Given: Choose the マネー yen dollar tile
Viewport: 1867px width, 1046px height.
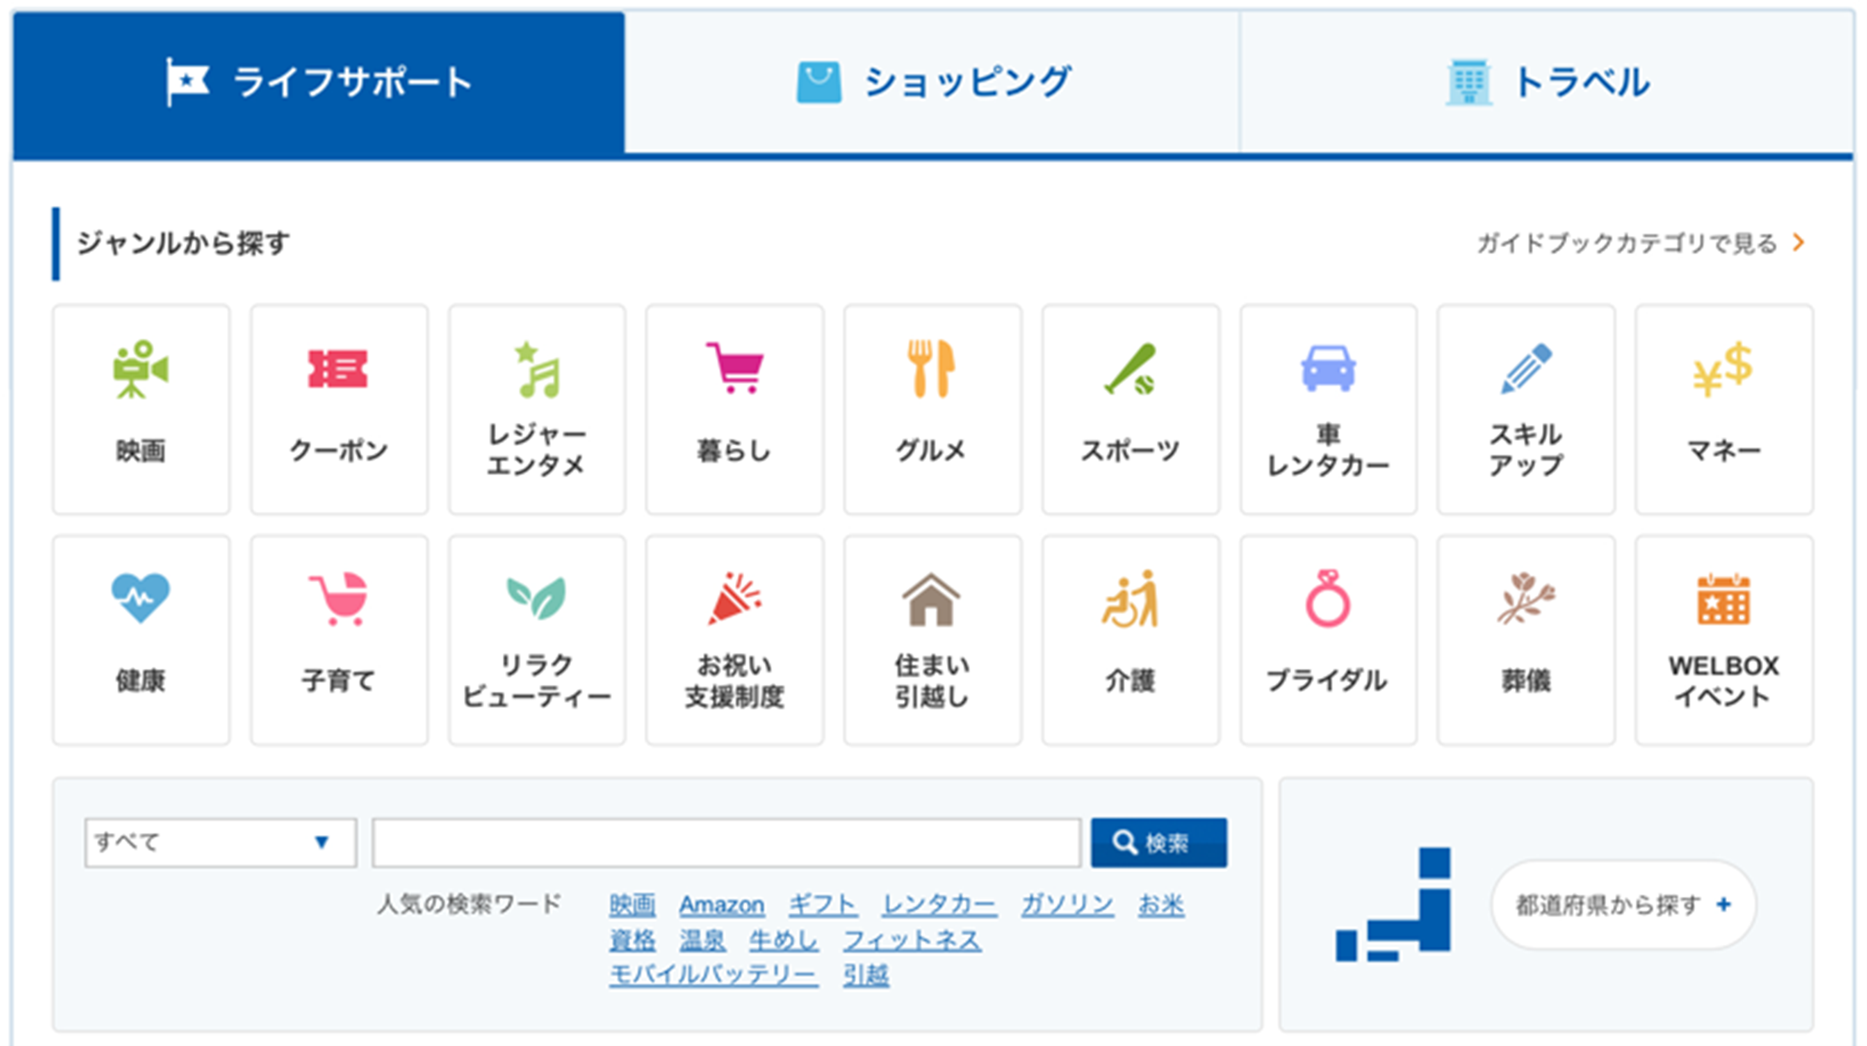Looking at the screenshot, I should tap(1724, 409).
